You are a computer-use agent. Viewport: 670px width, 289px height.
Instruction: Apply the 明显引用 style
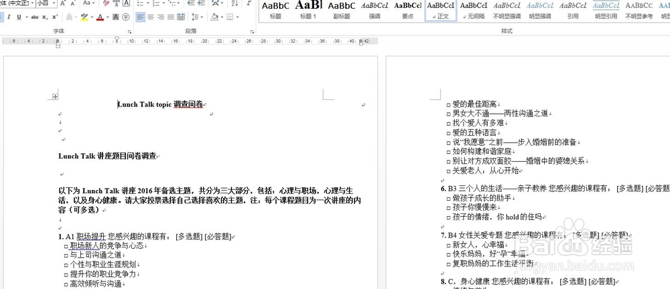pos(606,11)
